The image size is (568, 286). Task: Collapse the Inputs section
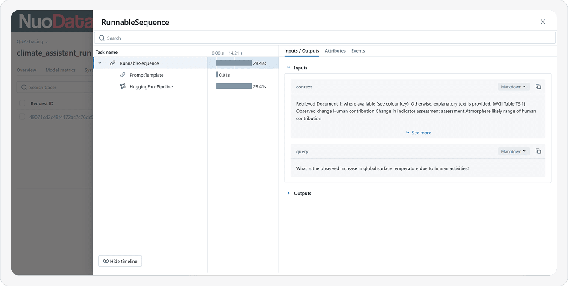288,68
